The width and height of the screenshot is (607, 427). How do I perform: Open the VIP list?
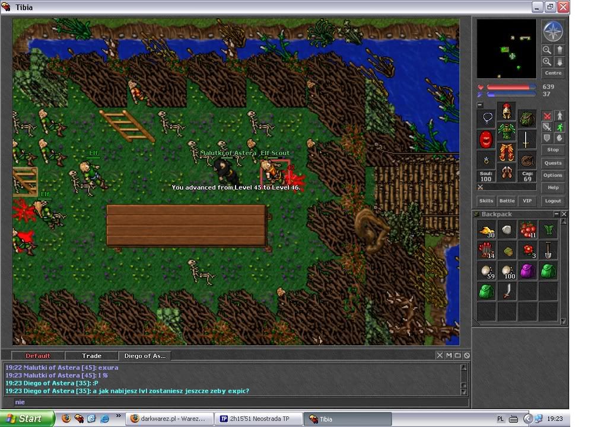[x=527, y=201]
